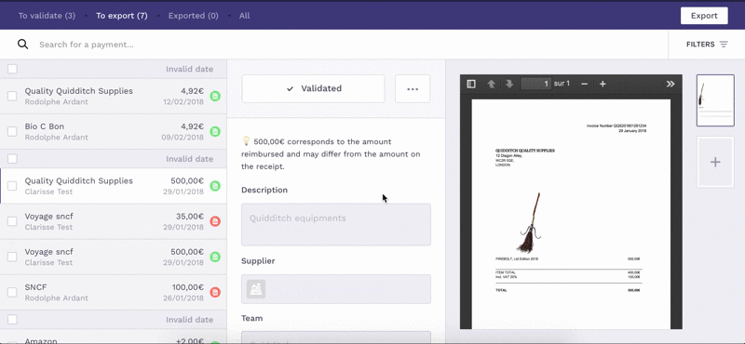745x344 pixels.
Task: Switch to the To validate (3) tab
Action: 47,16
